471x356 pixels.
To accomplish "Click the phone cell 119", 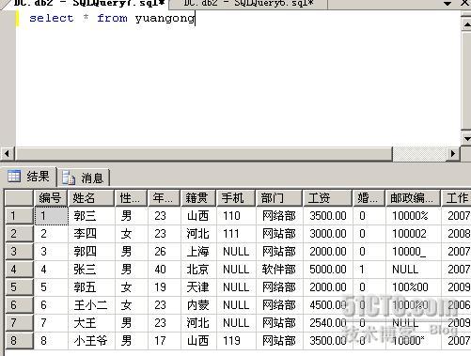I will click(x=236, y=341).
